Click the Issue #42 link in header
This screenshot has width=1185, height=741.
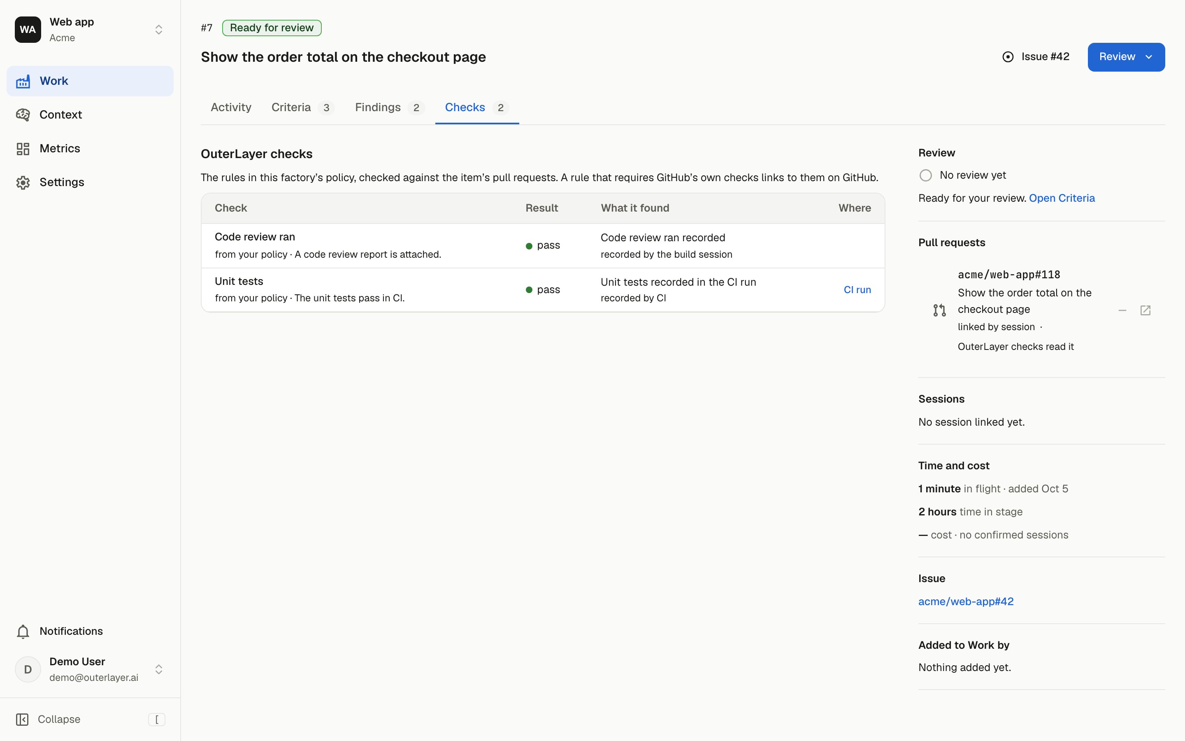(x=1036, y=57)
